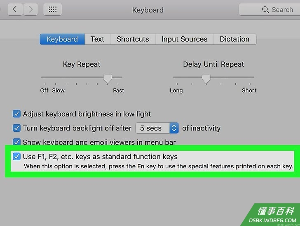
Task: Toggle Adjust keyboard brightness in low light
Action: (x=16, y=114)
